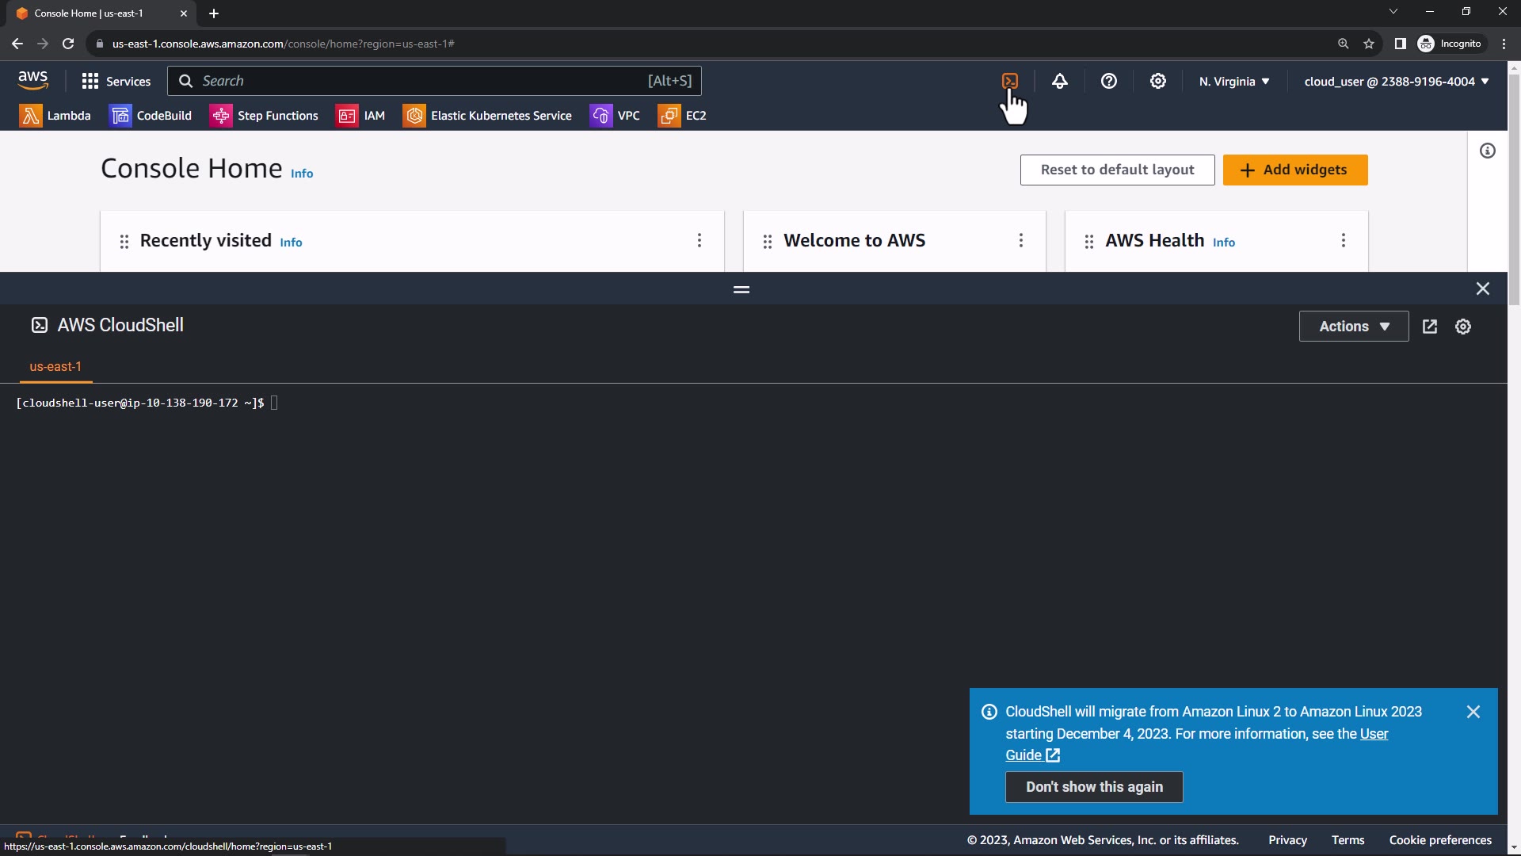Expand the N. Virginia region dropdown

click(x=1233, y=81)
